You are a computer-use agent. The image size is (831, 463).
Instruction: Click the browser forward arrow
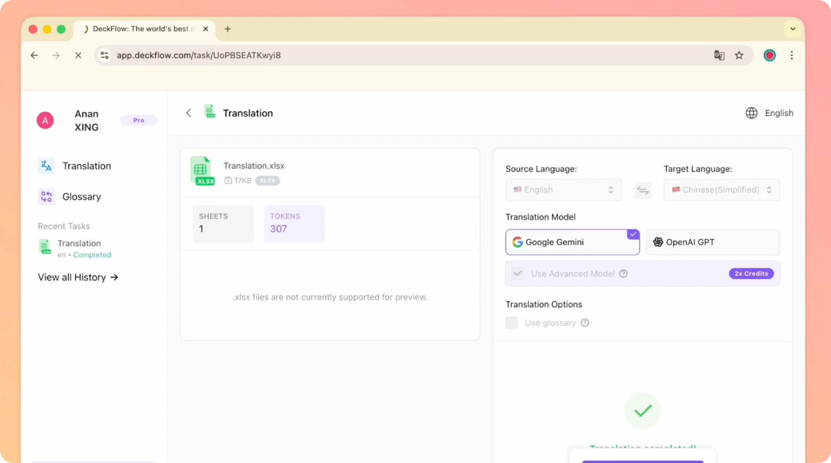[x=56, y=55]
